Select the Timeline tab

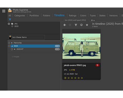click(59, 15)
